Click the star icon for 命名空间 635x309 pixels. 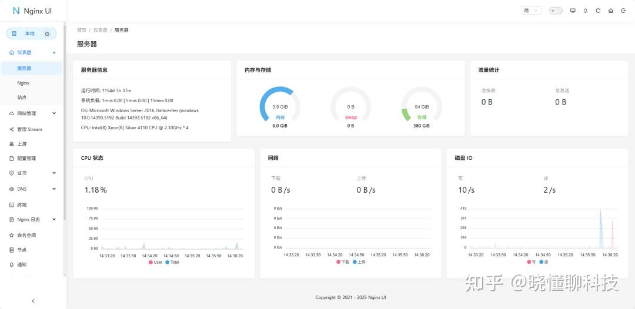[11, 236]
